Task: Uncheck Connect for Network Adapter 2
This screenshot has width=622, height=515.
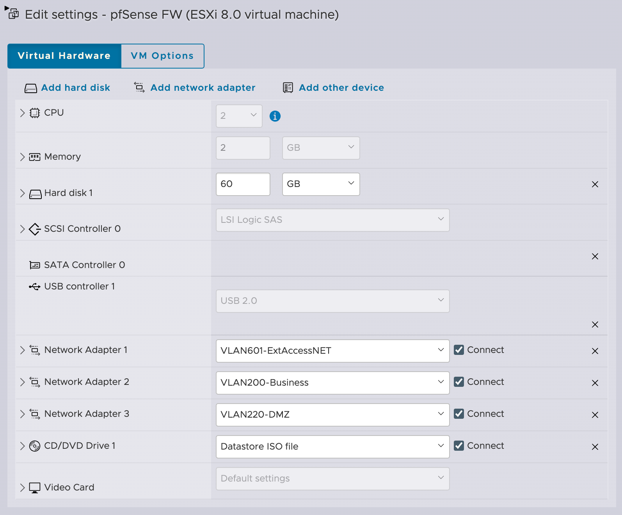Action: [459, 382]
